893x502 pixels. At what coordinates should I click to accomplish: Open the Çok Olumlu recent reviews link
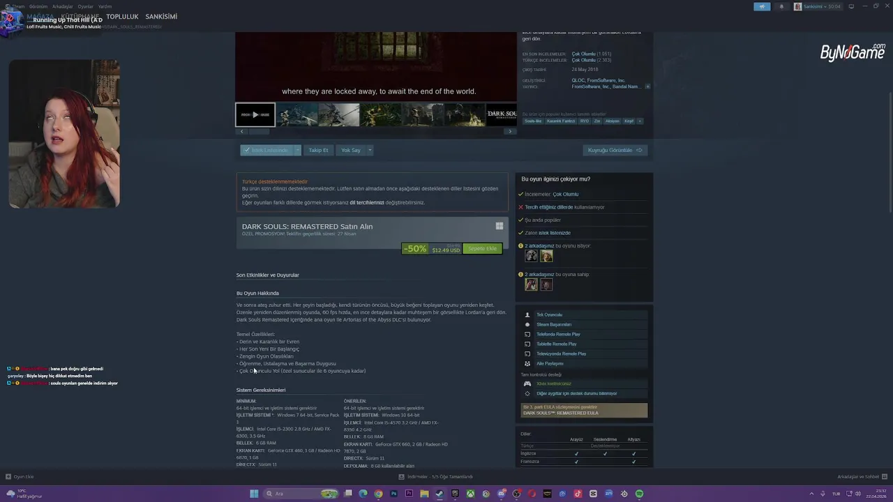point(584,54)
